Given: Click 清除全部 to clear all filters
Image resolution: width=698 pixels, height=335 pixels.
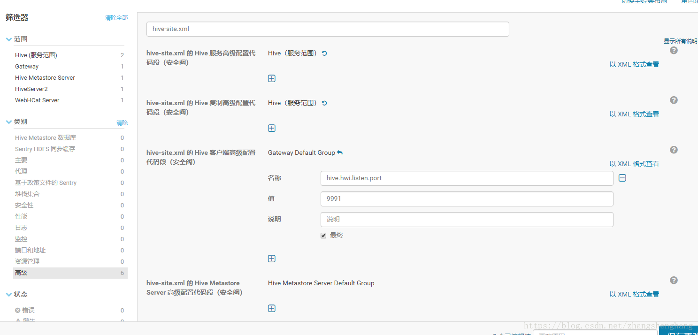Looking at the screenshot, I should pyautogui.click(x=116, y=18).
